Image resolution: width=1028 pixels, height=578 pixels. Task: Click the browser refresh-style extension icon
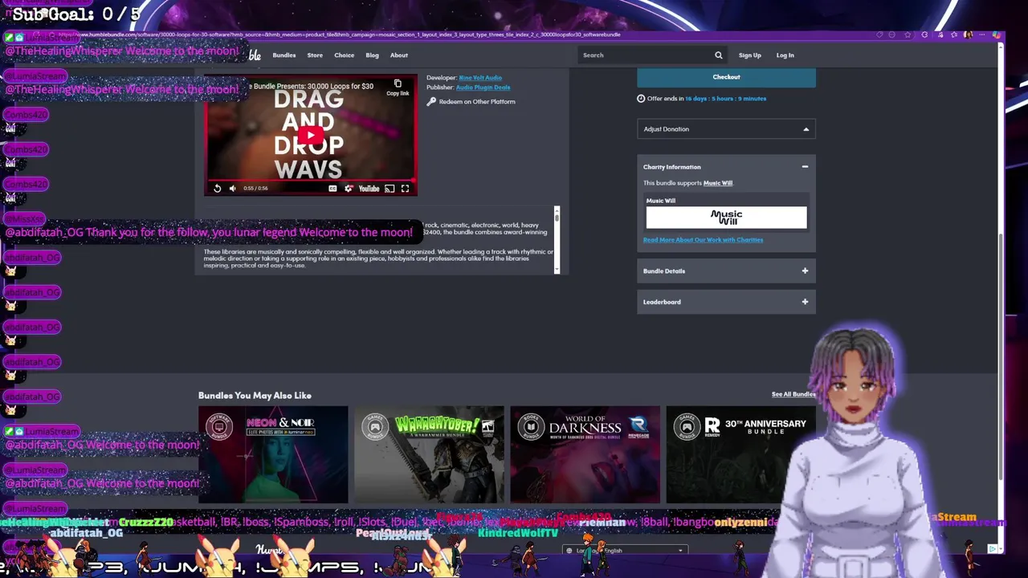coord(924,35)
